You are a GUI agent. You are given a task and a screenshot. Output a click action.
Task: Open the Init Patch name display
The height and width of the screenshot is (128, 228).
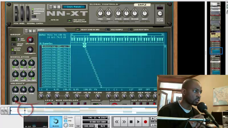click(x=74, y=7)
